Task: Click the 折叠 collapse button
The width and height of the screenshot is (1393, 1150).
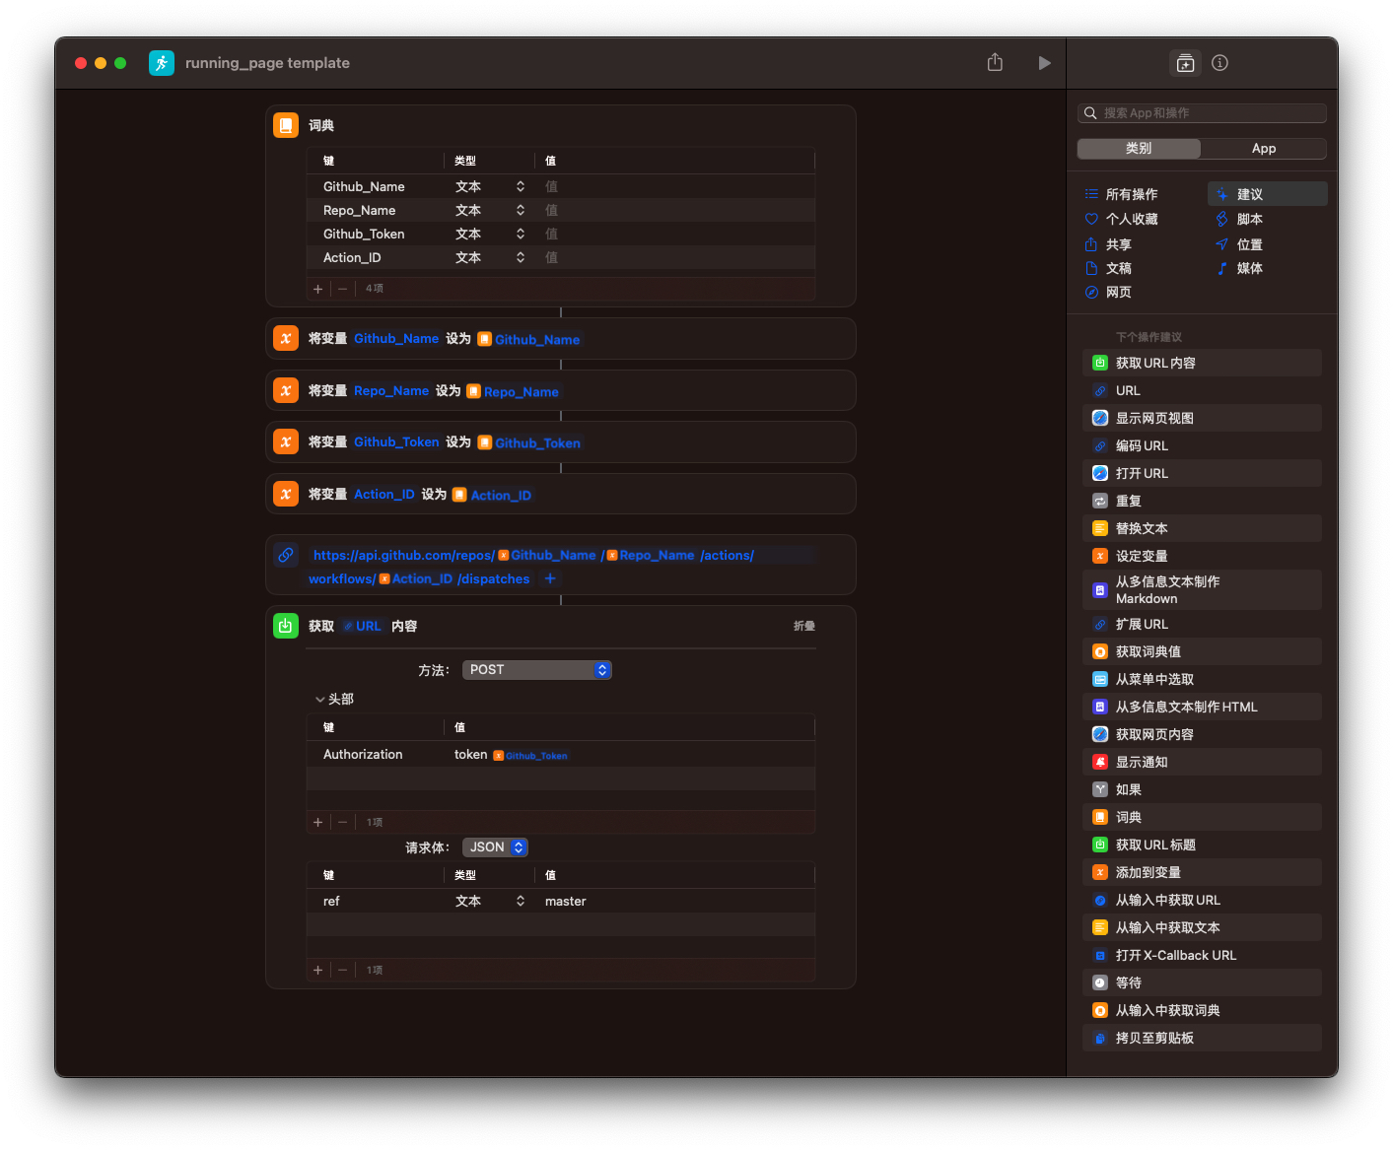Action: [803, 625]
